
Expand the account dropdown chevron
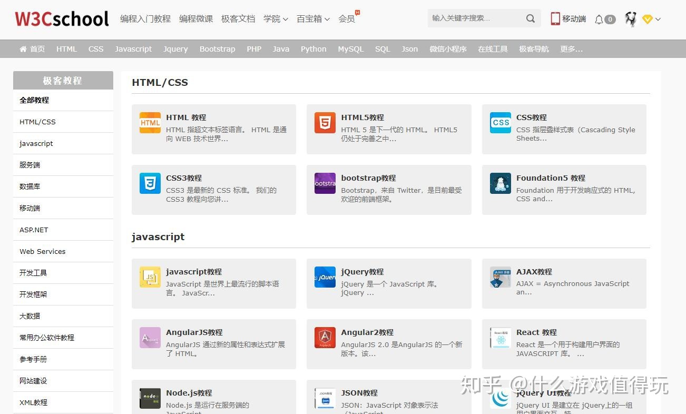click(x=658, y=19)
